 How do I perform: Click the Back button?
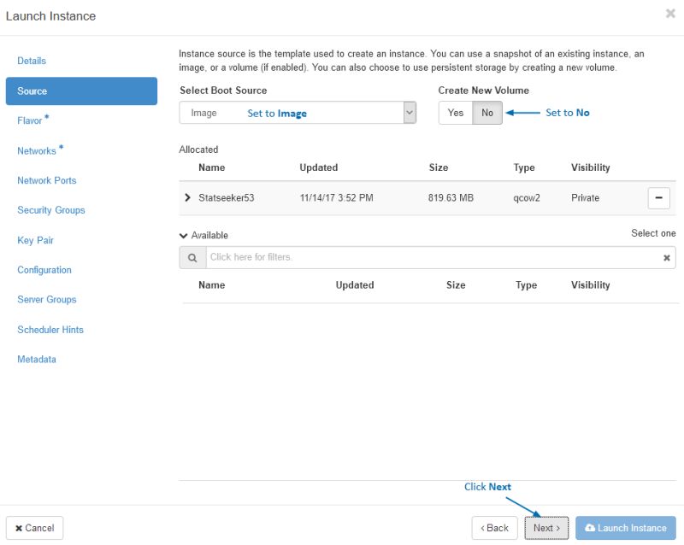(495, 528)
